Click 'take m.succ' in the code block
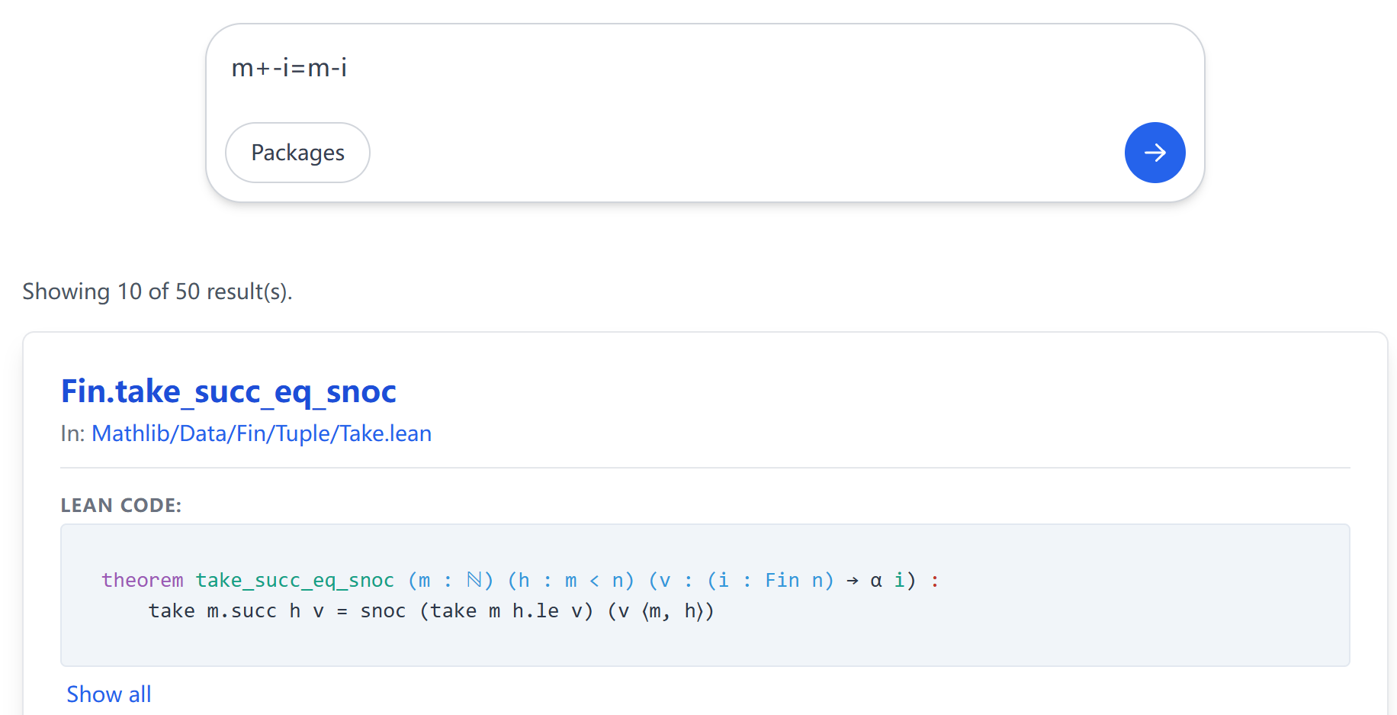Screen dimensions: 1397x715 pyautogui.click(x=212, y=611)
